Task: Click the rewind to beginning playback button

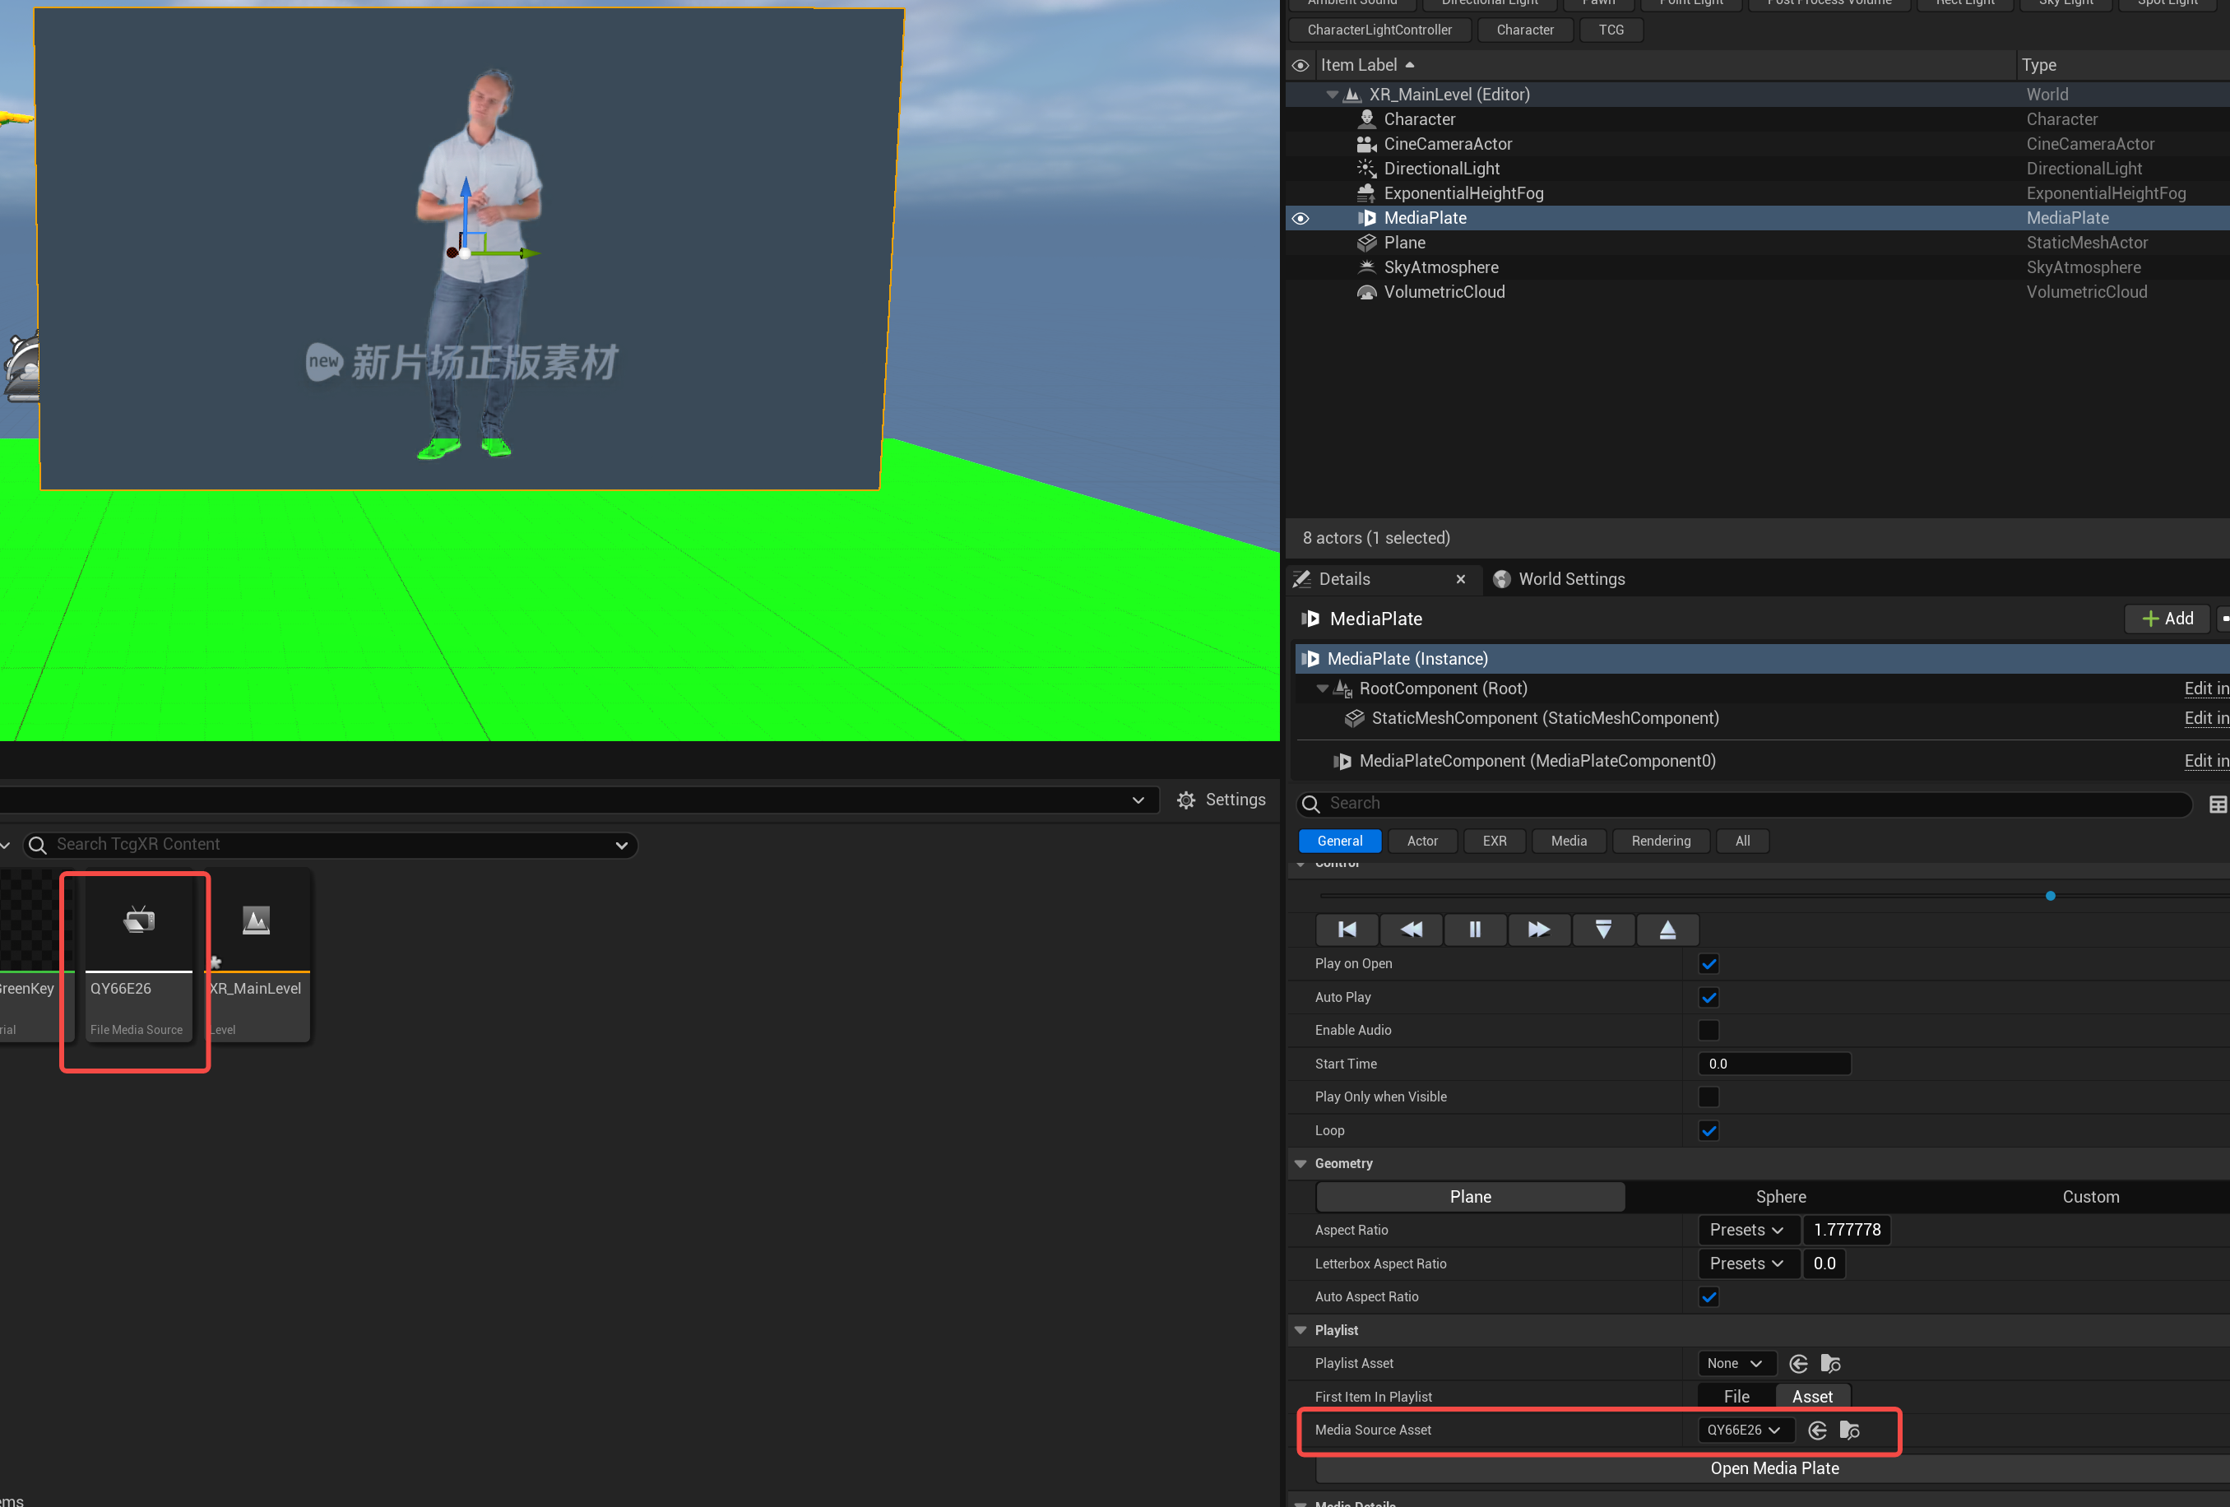Action: pyautogui.click(x=1347, y=930)
